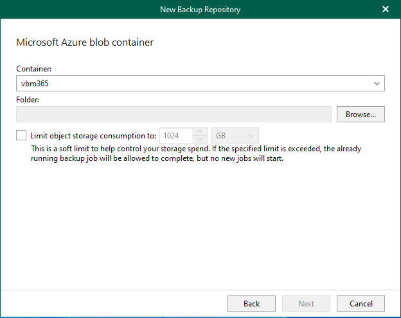Increase storage limit with up arrow
This screenshot has height=318, width=401.
pyautogui.click(x=200, y=132)
